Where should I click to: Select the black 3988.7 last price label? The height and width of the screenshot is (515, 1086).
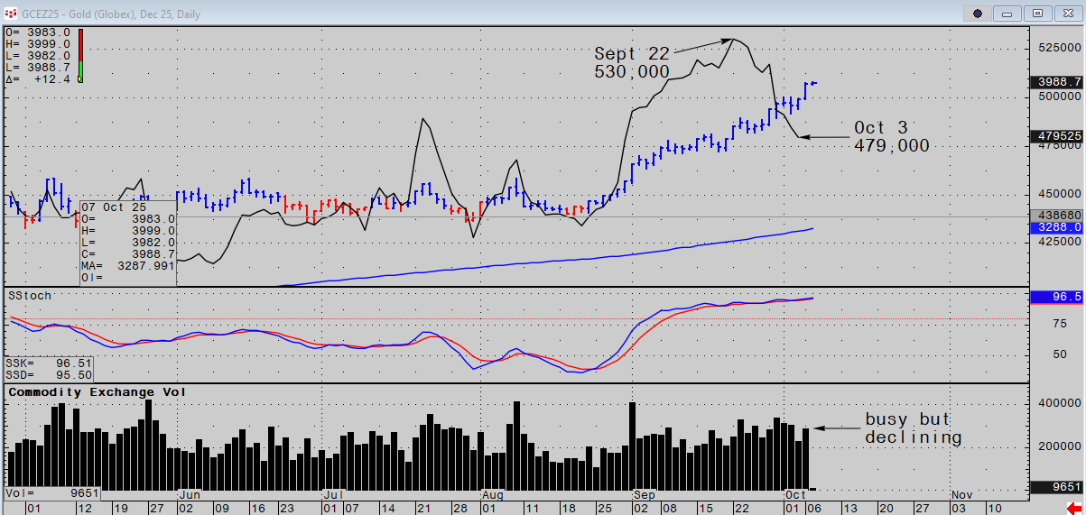[x=1057, y=81]
